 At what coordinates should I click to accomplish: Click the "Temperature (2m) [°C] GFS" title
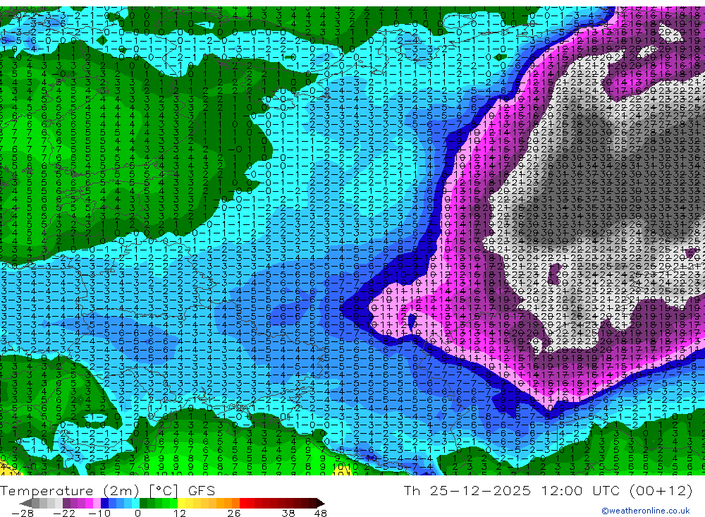[107, 490]
